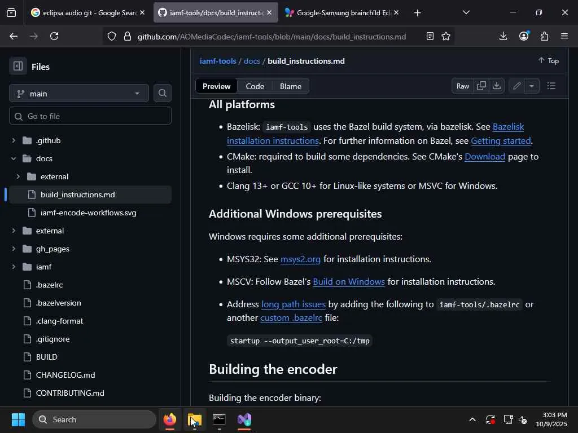Open Firefox downloads panel
Image resolution: width=578 pixels, height=433 pixels.
click(x=503, y=36)
